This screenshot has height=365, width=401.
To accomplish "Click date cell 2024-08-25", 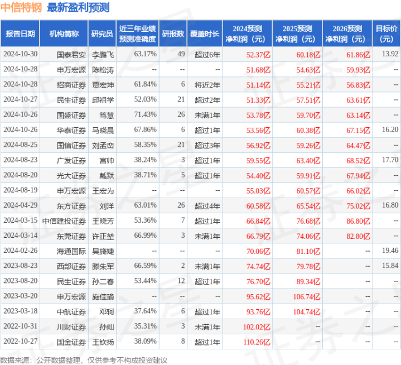I will coord(21,145).
